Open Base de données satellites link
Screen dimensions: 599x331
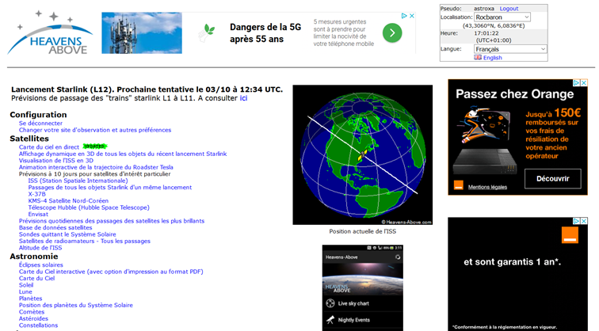coord(55,227)
